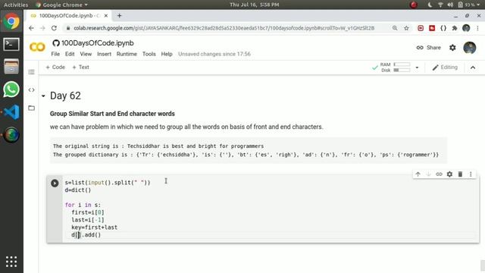
Task: Open the File menu
Action: tap(55, 54)
